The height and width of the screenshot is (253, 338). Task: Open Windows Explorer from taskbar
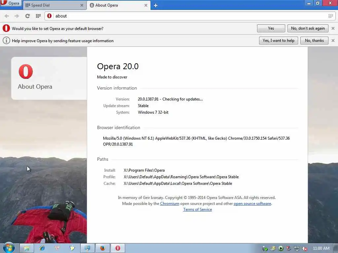[x=26, y=248]
